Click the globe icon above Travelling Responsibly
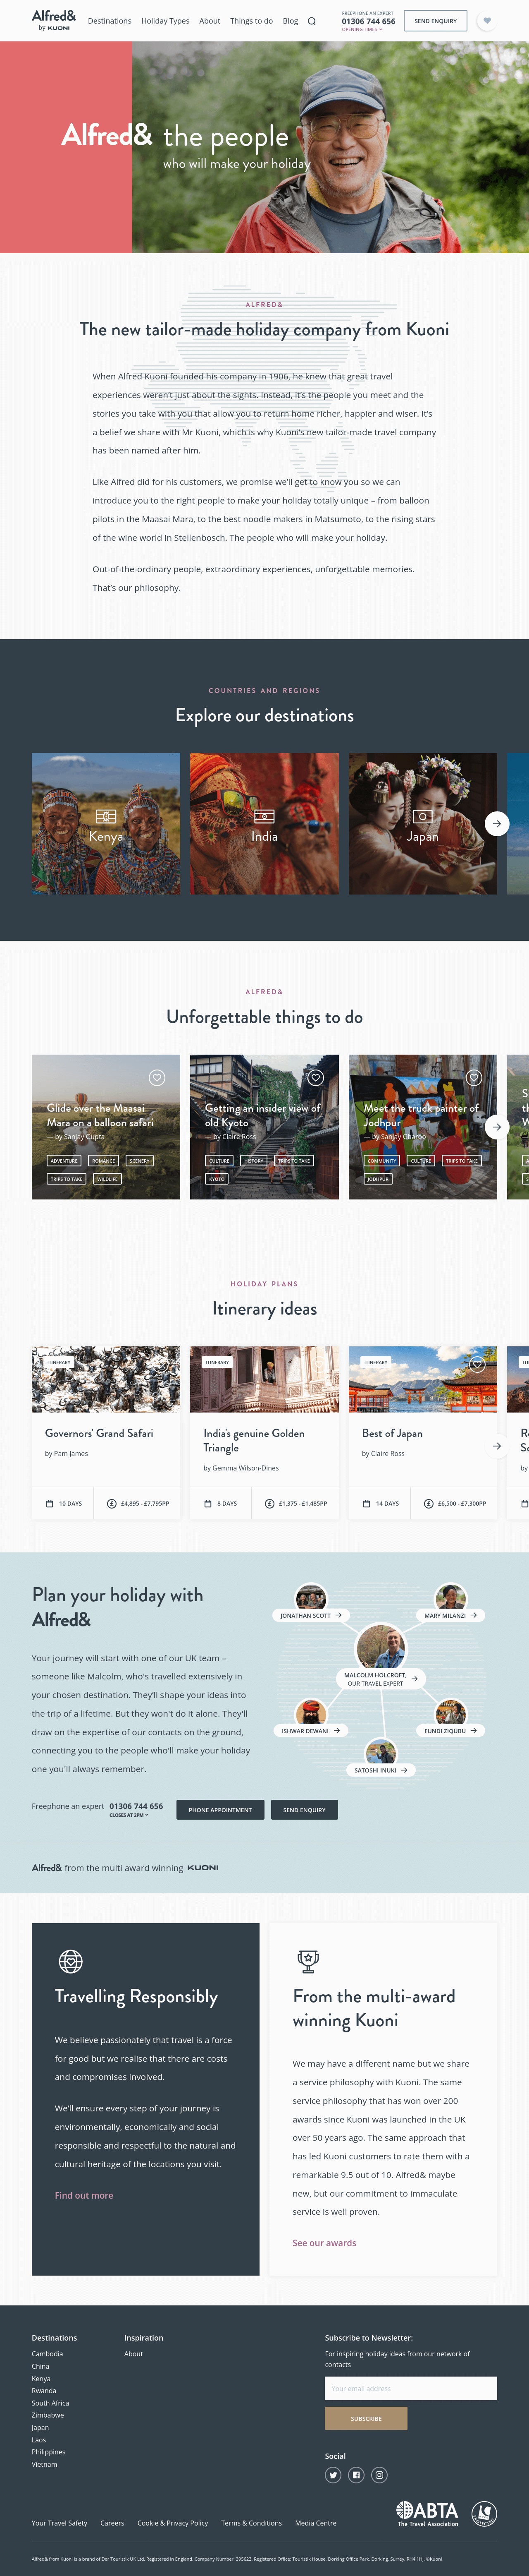This screenshot has height=2576, width=529. coord(71,1961)
